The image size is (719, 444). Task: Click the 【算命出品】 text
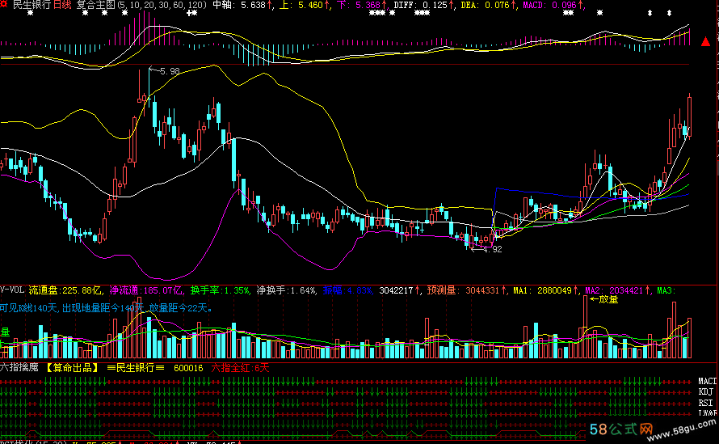[73, 368]
